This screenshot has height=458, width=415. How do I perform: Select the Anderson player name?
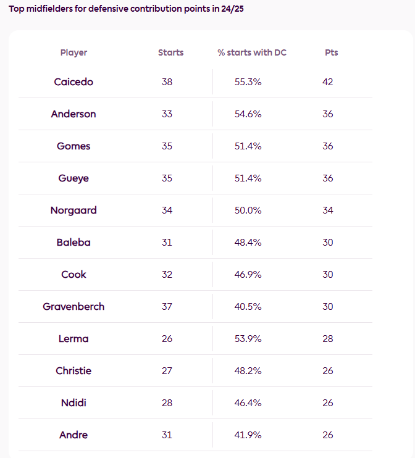tap(73, 114)
